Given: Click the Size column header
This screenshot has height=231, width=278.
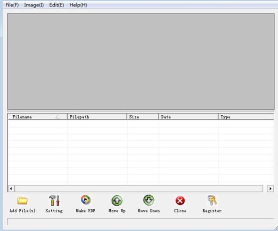Looking at the screenshot, I should [x=142, y=117].
